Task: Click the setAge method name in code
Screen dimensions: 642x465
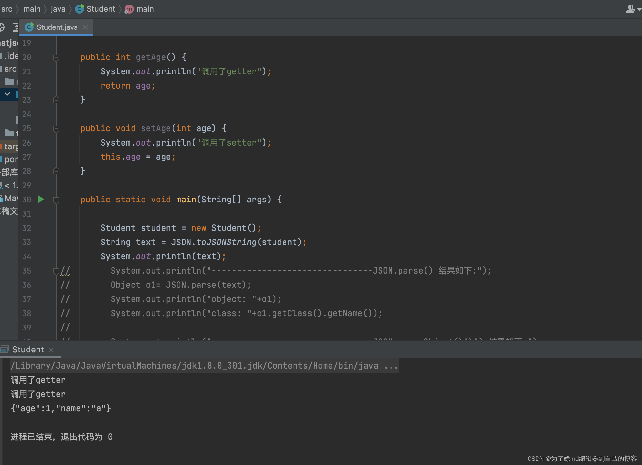Action: coord(156,128)
